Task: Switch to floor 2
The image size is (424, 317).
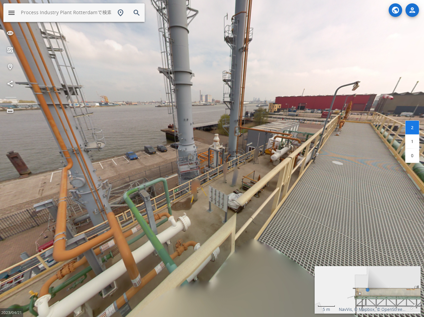Action: pos(412,127)
